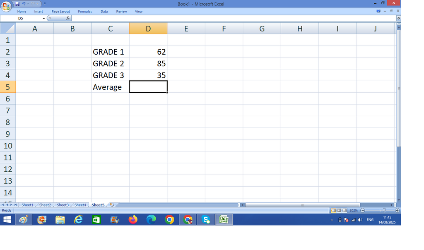This screenshot has height=250, width=424.
Task: Open the Insert Function (fx) dialog
Action: (x=67, y=18)
